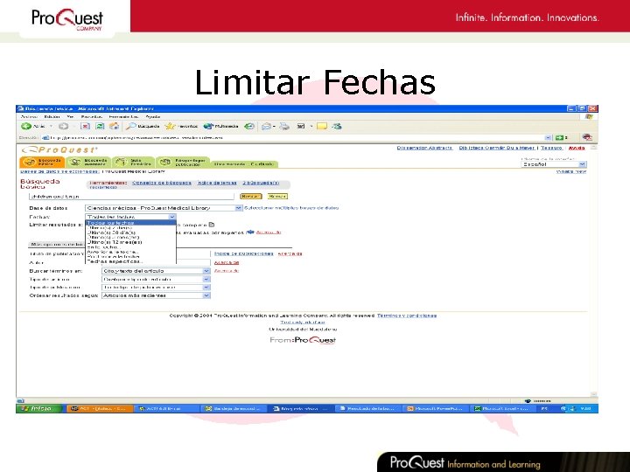Click the History icon in IE toolbar
Viewport: 630px width, 472px height.
[x=249, y=127]
